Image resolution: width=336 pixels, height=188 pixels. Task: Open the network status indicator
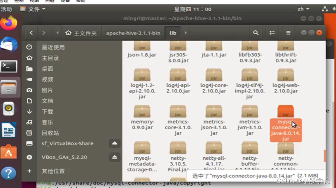coord(325,9)
